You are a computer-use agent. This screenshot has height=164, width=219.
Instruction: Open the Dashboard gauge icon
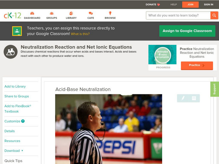[32, 13]
